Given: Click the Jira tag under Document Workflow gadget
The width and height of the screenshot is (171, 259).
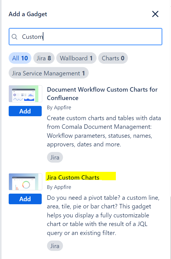Looking at the screenshot, I should pos(55,157).
